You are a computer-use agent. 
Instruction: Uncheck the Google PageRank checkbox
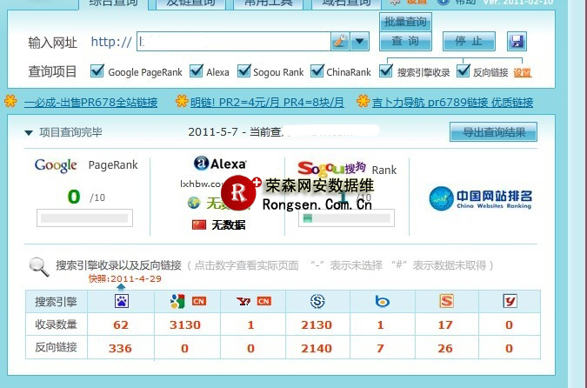[x=97, y=71]
